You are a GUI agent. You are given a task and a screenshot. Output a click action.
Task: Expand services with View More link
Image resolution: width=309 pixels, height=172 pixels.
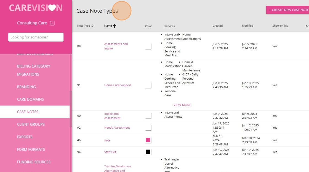(x=182, y=105)
